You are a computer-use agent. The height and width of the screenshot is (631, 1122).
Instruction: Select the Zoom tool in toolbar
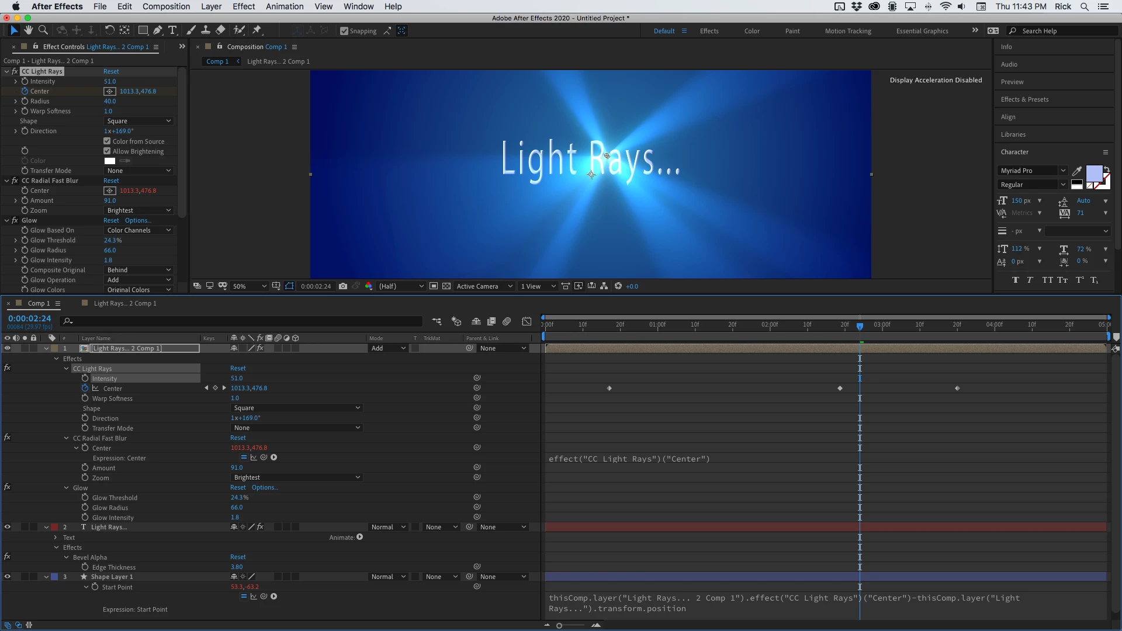pos(43,30)
